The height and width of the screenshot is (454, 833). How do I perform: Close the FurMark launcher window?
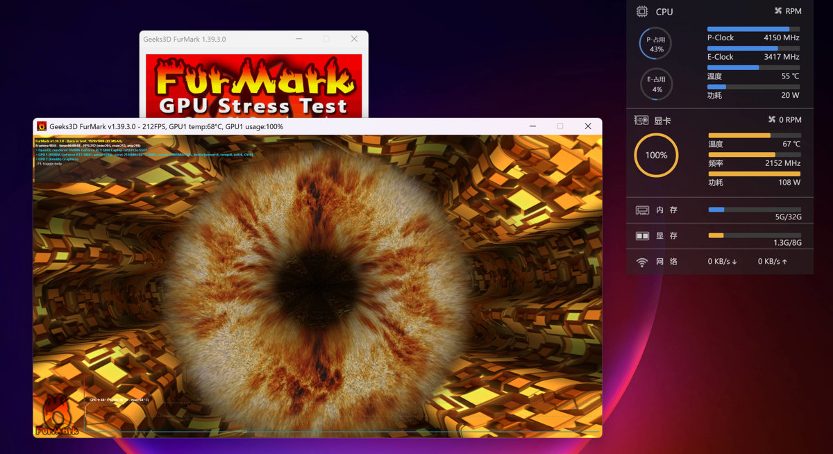coord(354,39)
